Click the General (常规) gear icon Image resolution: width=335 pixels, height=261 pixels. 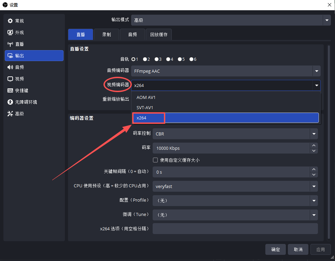[x=10, y=21]
